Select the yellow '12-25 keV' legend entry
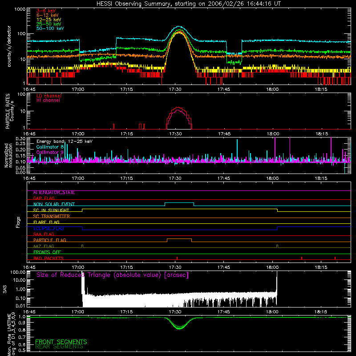356x356 pixels. click(x=49, y=20)
